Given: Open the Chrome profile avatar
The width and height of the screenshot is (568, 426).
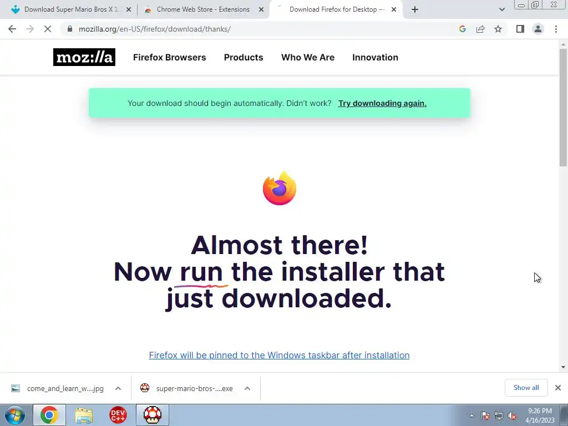Looking at the screenshot, I should click(x=538, y=29).
